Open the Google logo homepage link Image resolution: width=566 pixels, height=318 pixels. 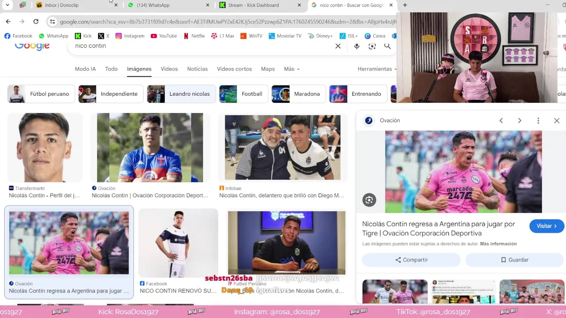click(32, 46)
